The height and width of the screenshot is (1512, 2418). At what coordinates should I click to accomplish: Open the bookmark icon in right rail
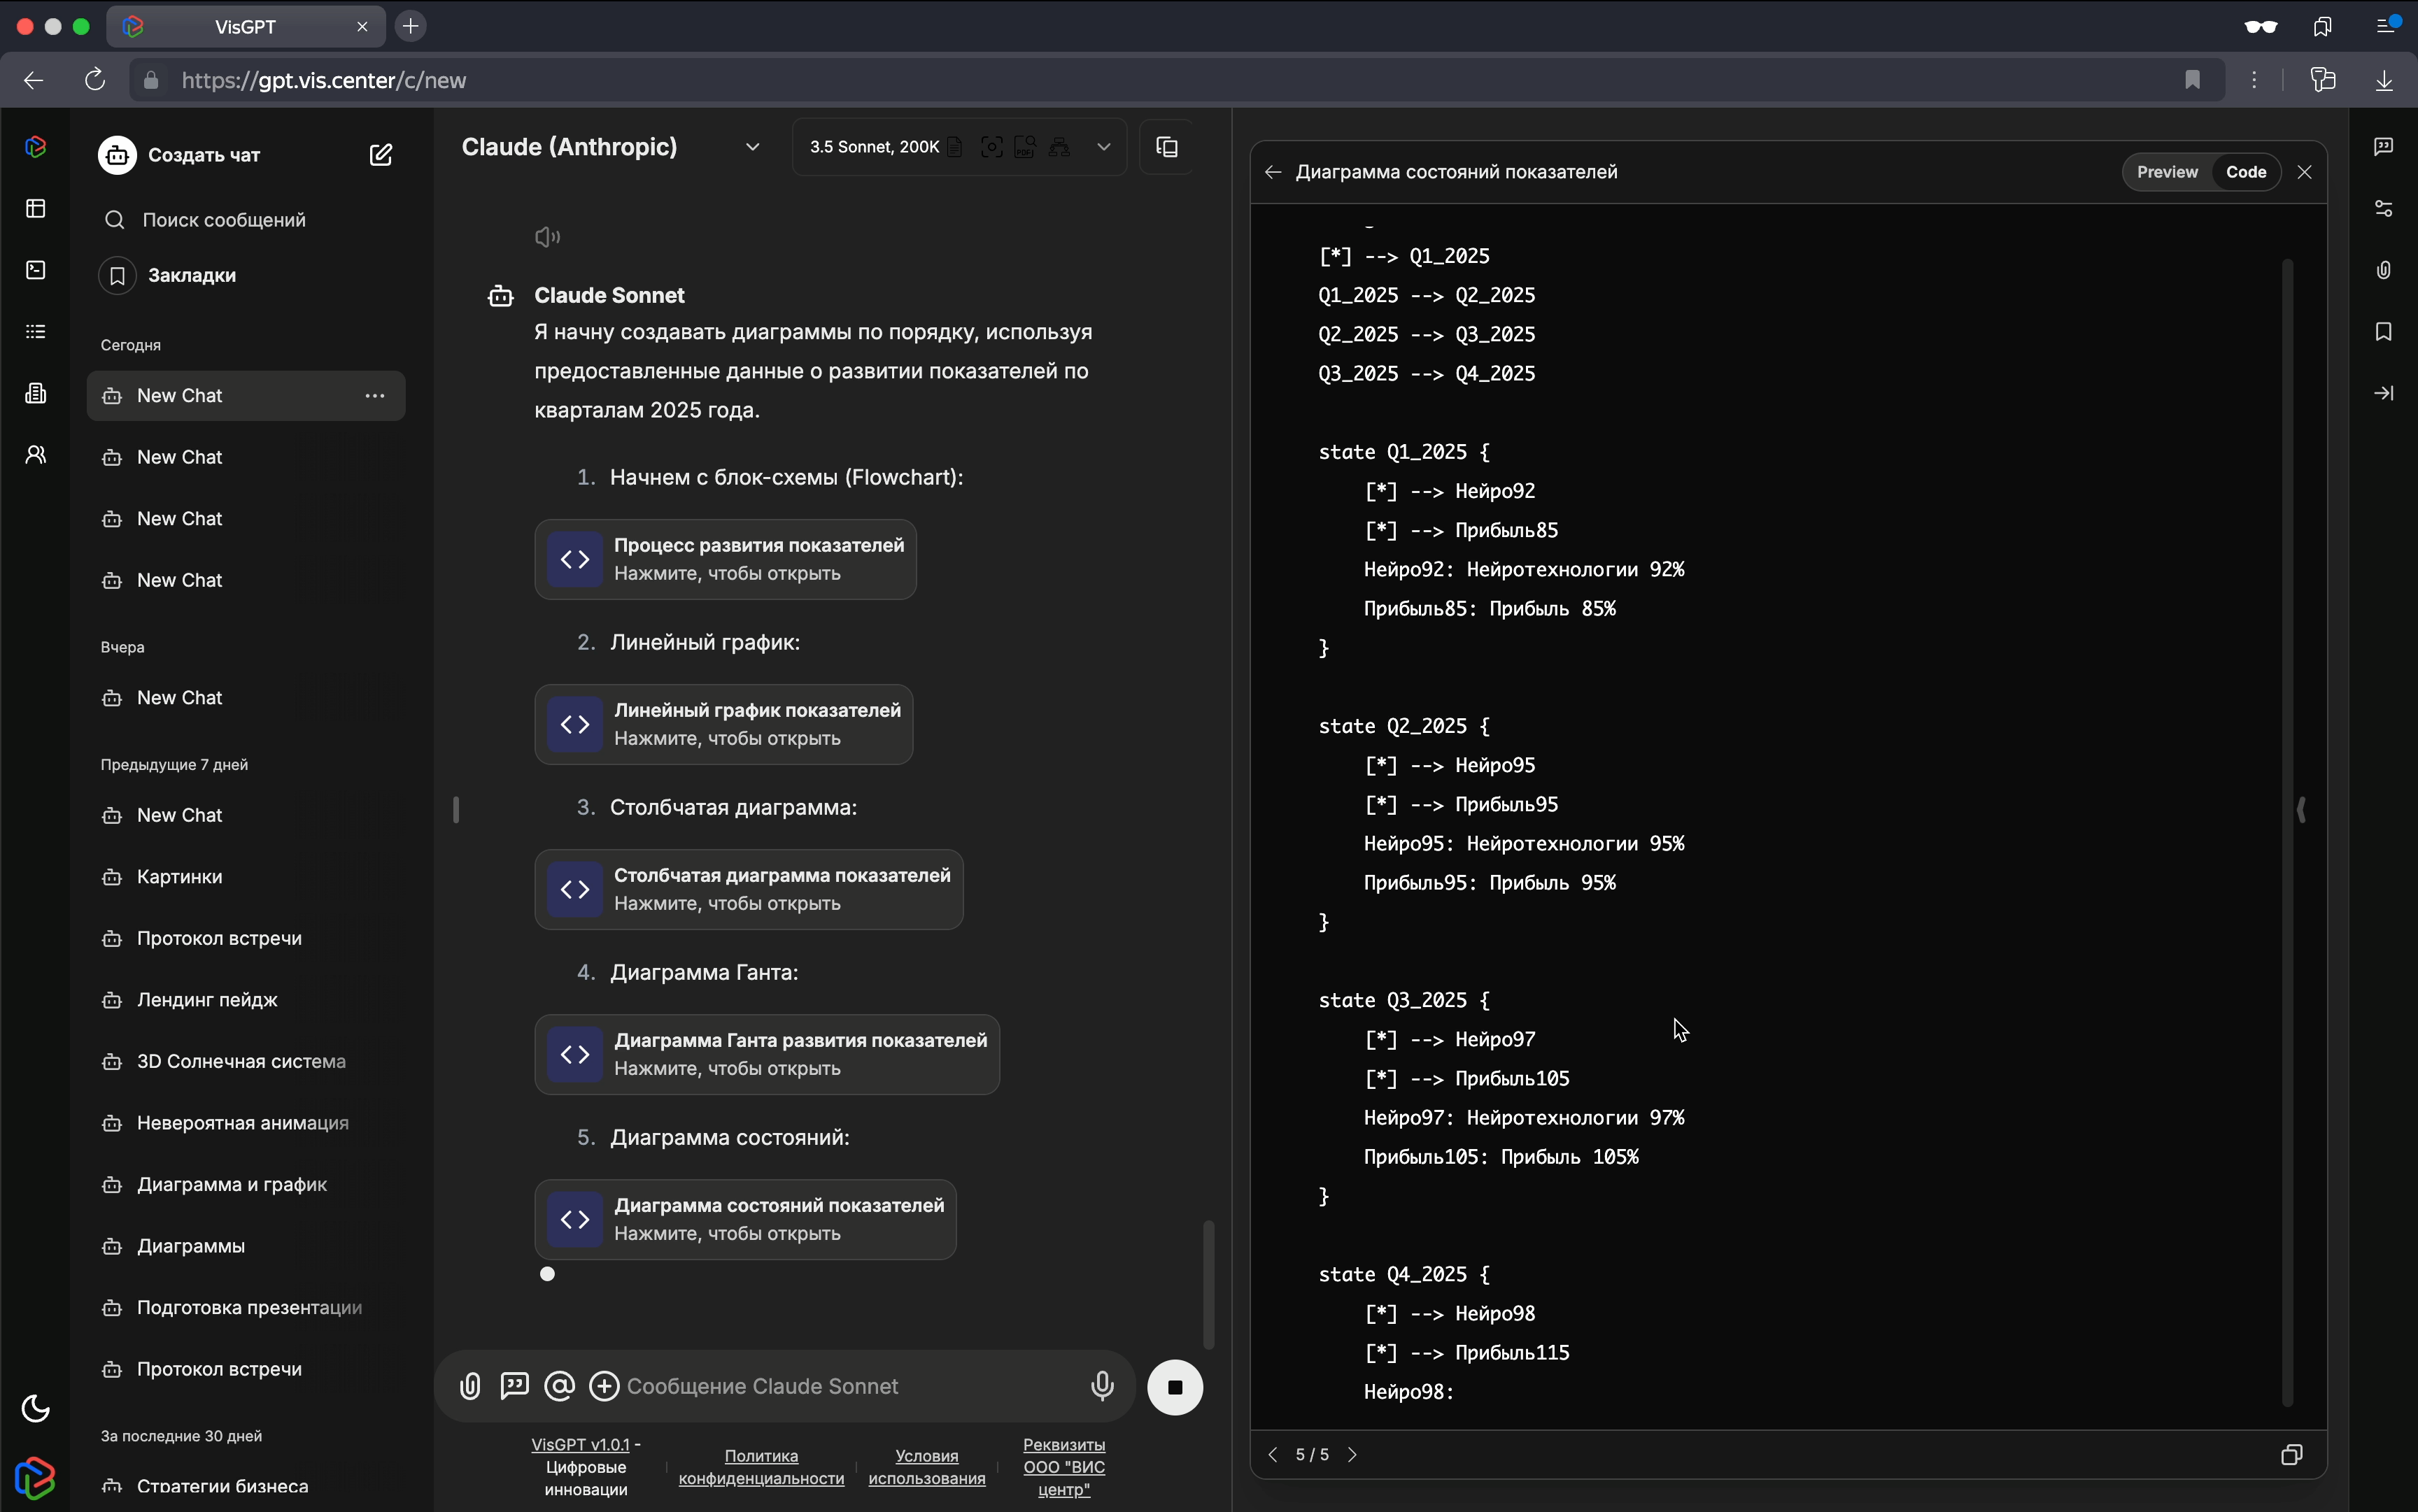2384,332
